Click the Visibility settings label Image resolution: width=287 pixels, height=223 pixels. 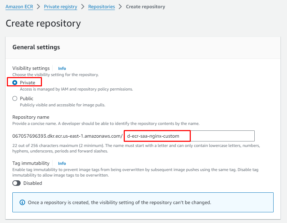pos(31,68)
